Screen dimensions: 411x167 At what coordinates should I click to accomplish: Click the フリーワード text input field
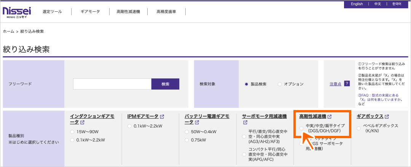tap(112, 84)
